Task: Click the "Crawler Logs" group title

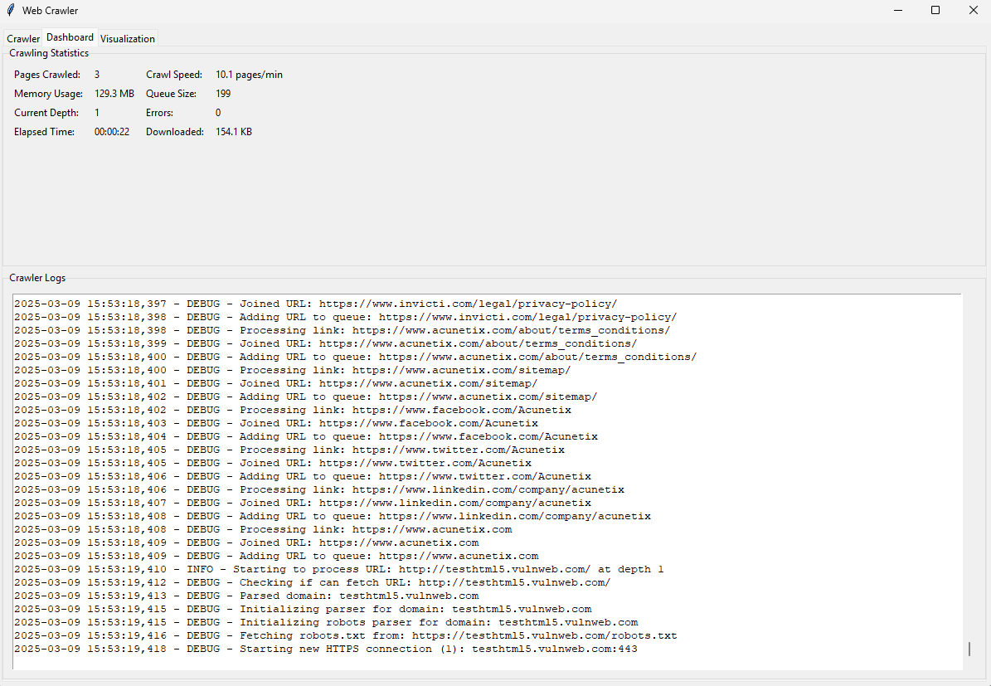Action: [x=37, y=278]
